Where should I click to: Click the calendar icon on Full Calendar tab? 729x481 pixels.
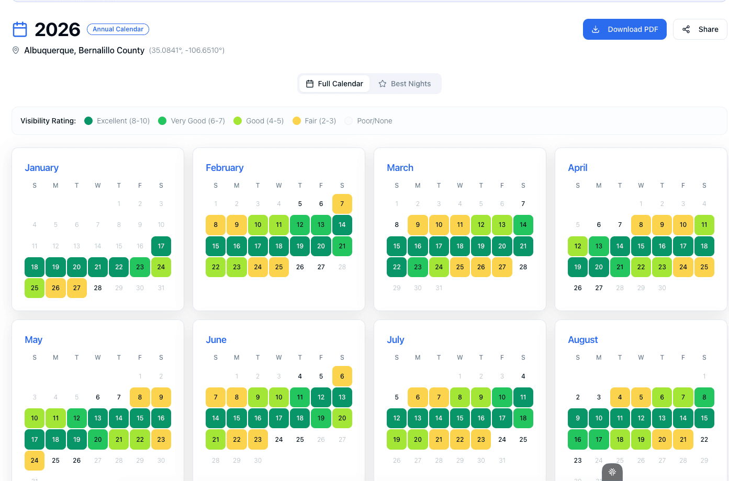click(310, 84)
